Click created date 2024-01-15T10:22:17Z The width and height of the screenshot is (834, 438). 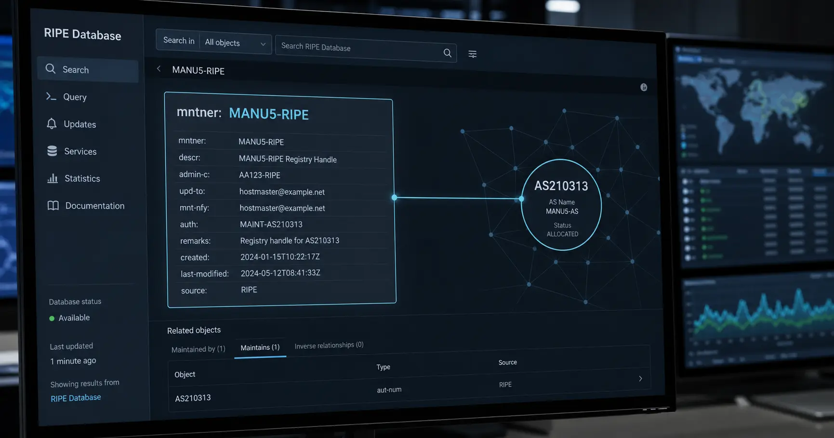[x=280, y=257]
